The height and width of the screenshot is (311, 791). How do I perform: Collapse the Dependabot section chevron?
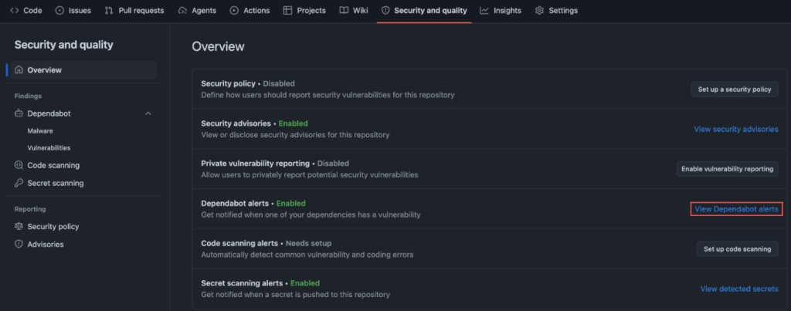(x=148, y=114)
